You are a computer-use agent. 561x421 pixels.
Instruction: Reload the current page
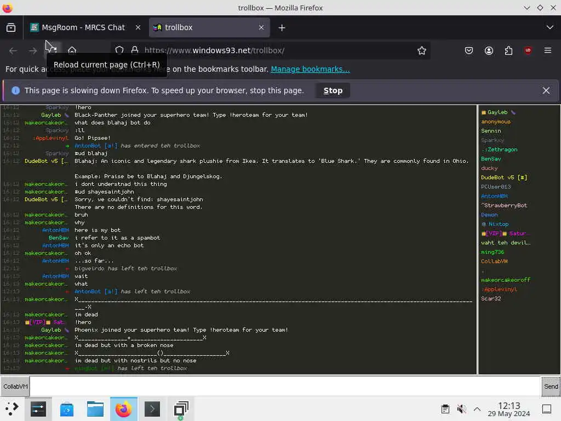coord(52,50)
